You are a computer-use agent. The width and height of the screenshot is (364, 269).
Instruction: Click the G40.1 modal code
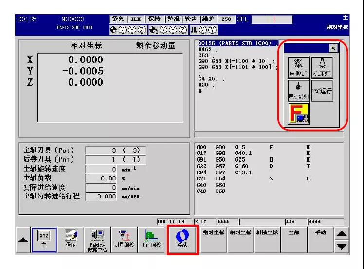coord(243,153)
